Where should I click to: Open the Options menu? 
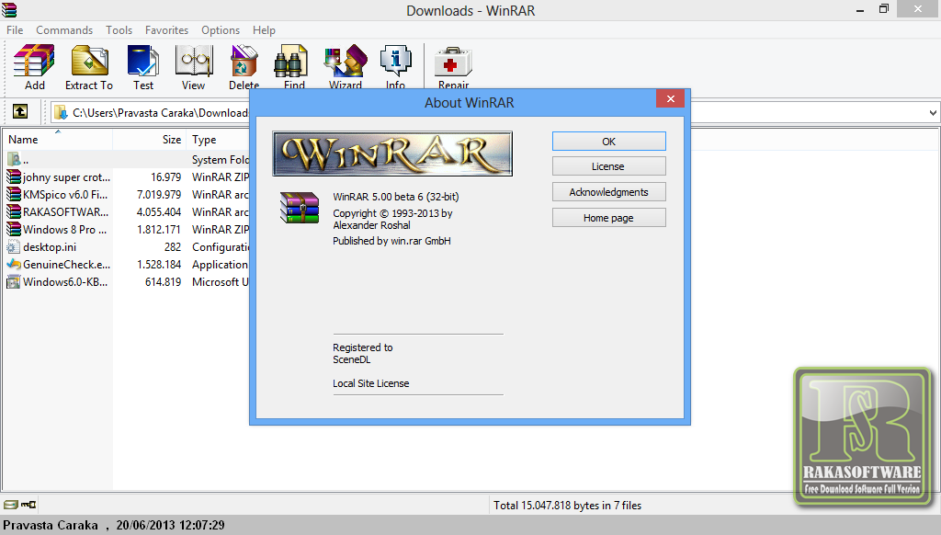pos(221,30)
